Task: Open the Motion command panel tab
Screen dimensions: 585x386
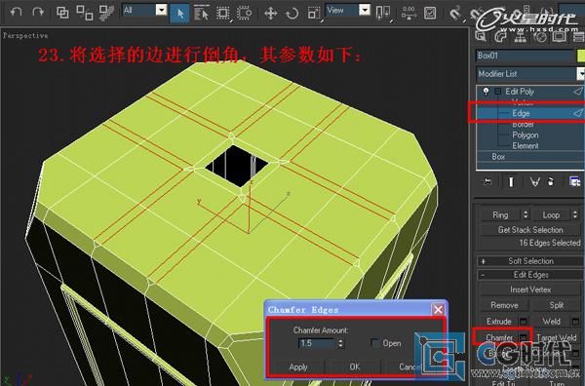Action: (540, 36)
